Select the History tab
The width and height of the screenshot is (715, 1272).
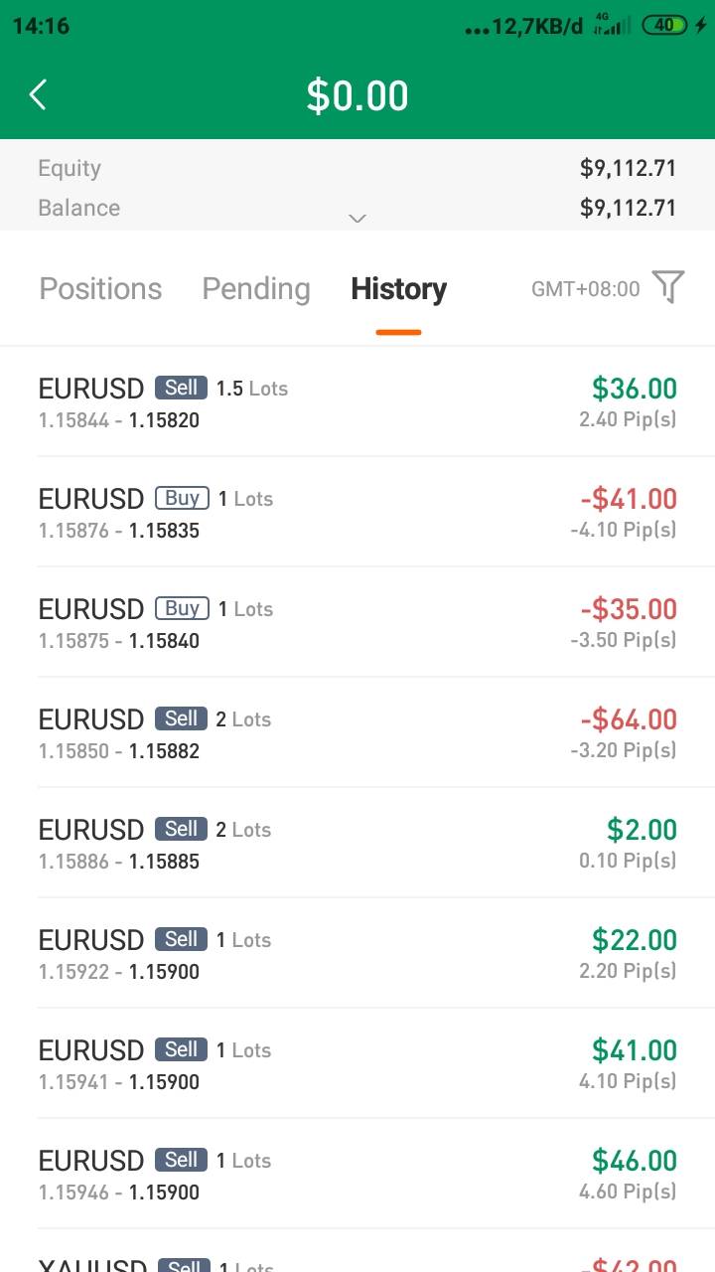[398, 289]
